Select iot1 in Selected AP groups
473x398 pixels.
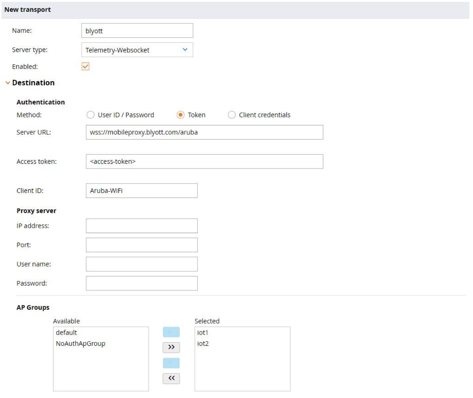click(203, 333)
